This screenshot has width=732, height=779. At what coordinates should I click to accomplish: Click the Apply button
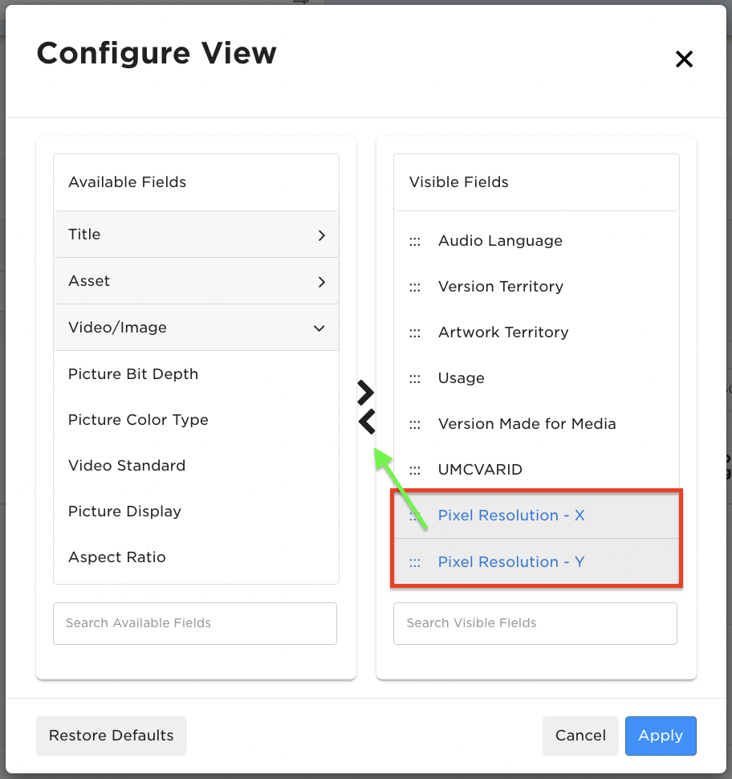[x=661, y=736]
